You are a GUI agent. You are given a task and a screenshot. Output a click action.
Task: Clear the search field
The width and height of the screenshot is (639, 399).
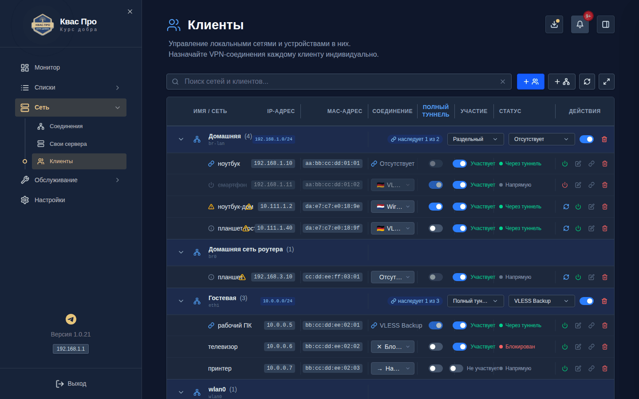(503, 82)
